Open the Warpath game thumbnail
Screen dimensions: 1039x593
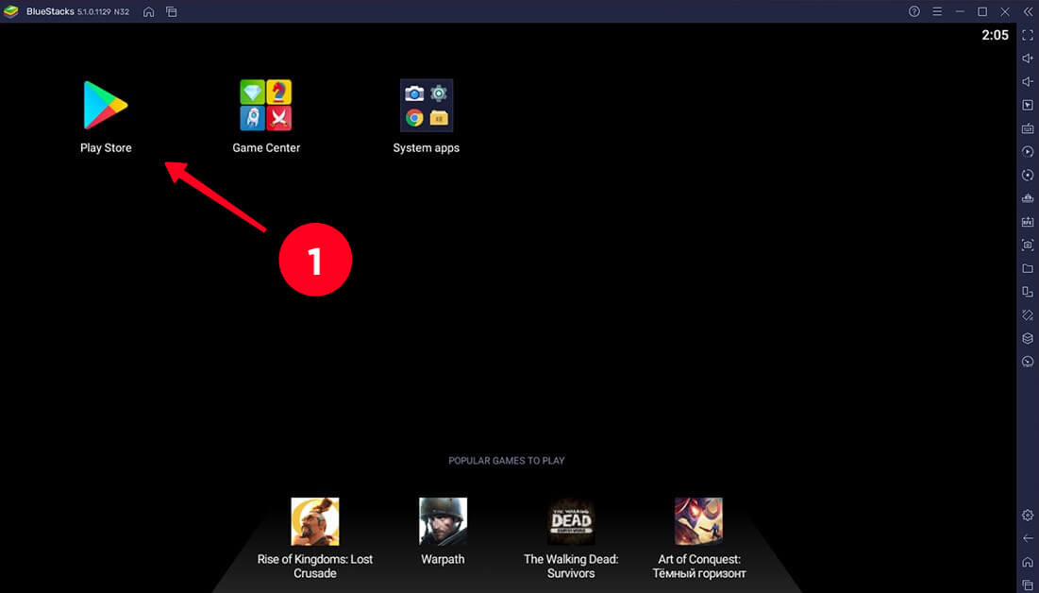(443, 521)
